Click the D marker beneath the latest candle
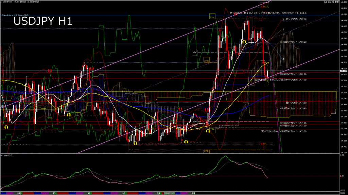Screen dimensions: 348x195 [267, 82]
